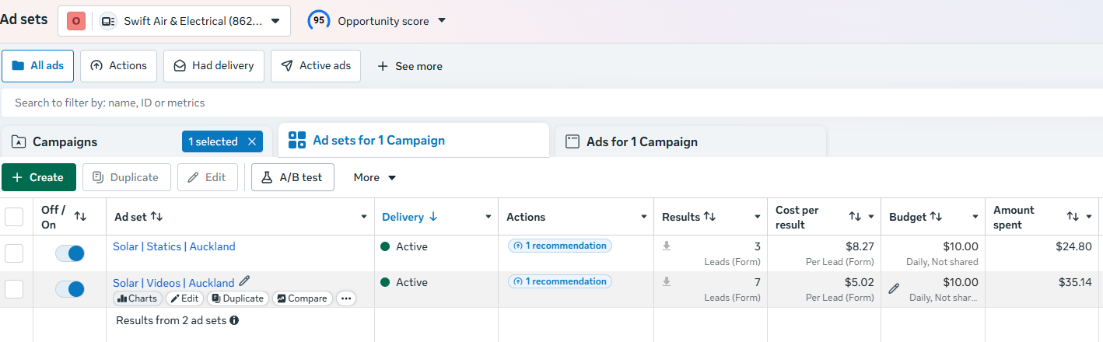
Task: Open the Results column menu arrow
Action: [758, 217]
